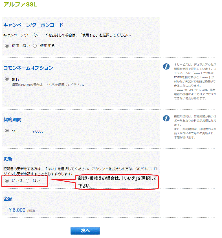222x238 pixels.
Task: Select the 1年 contract period radio
Action: click(7, 130)
